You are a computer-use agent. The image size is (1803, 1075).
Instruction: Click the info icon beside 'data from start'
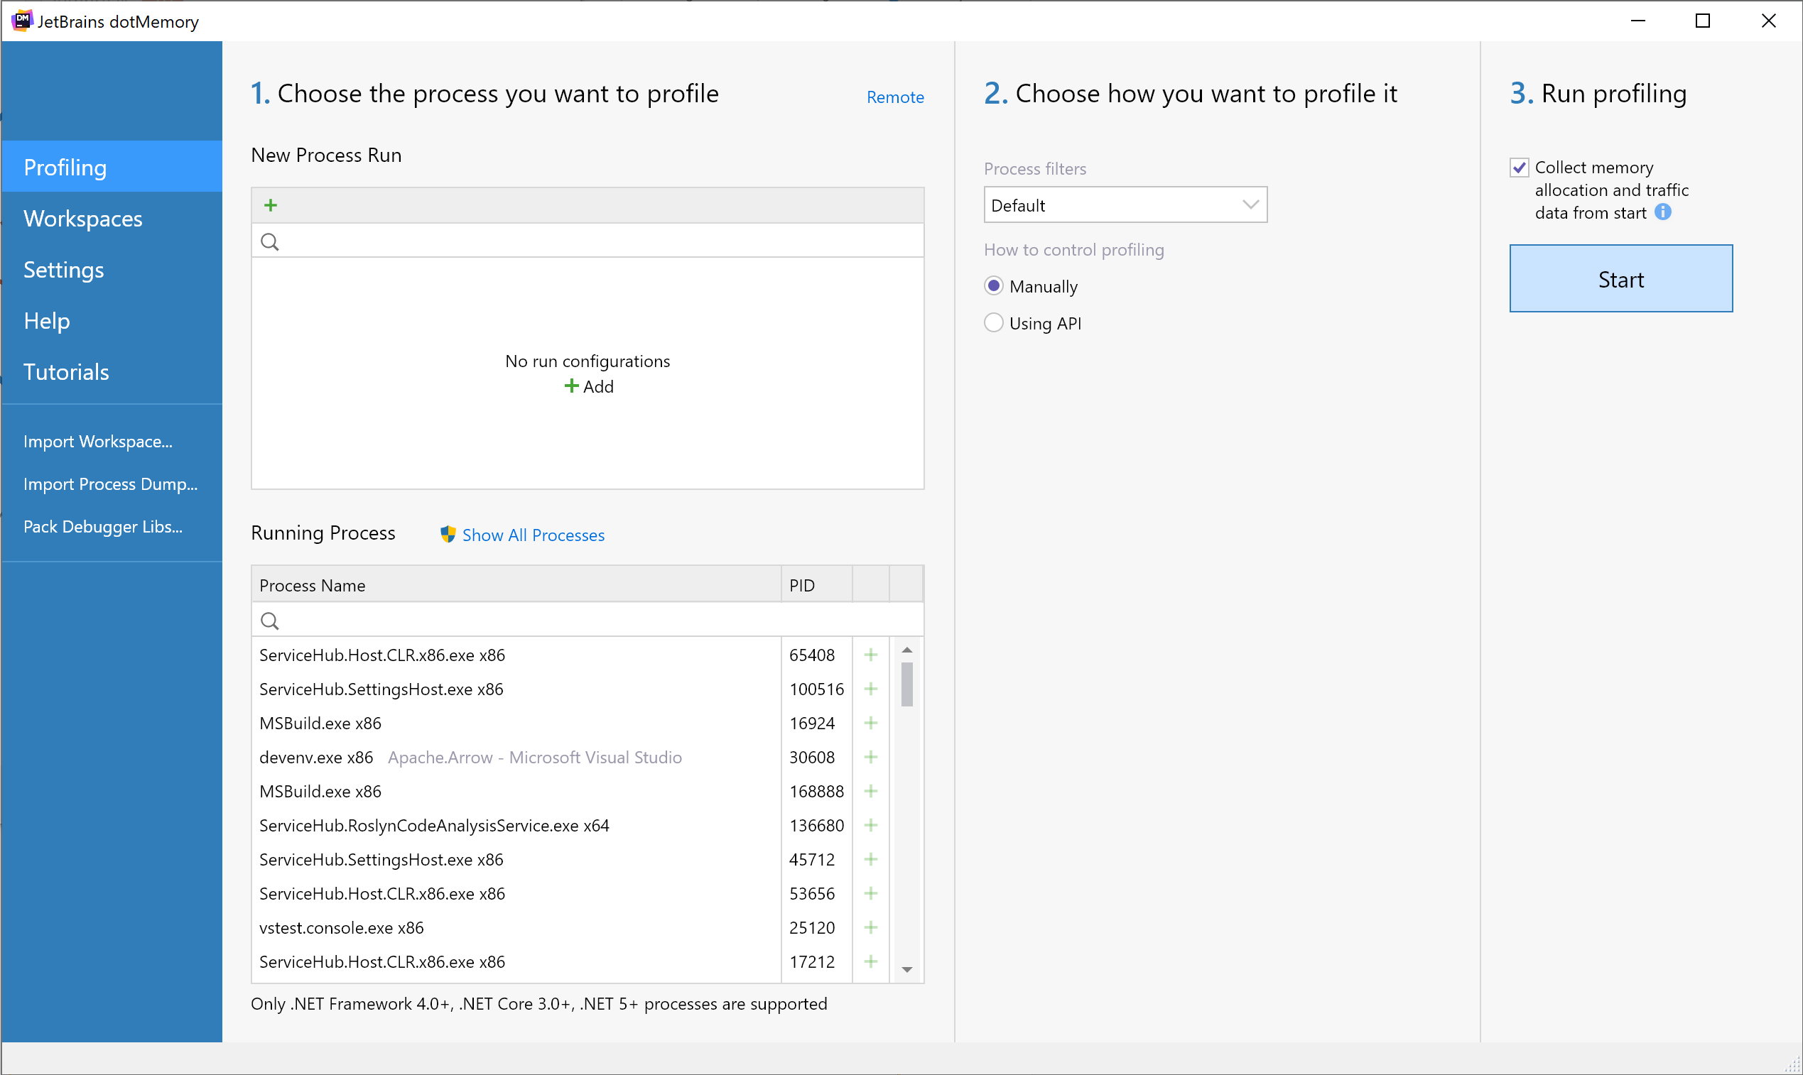point(1663,212)
